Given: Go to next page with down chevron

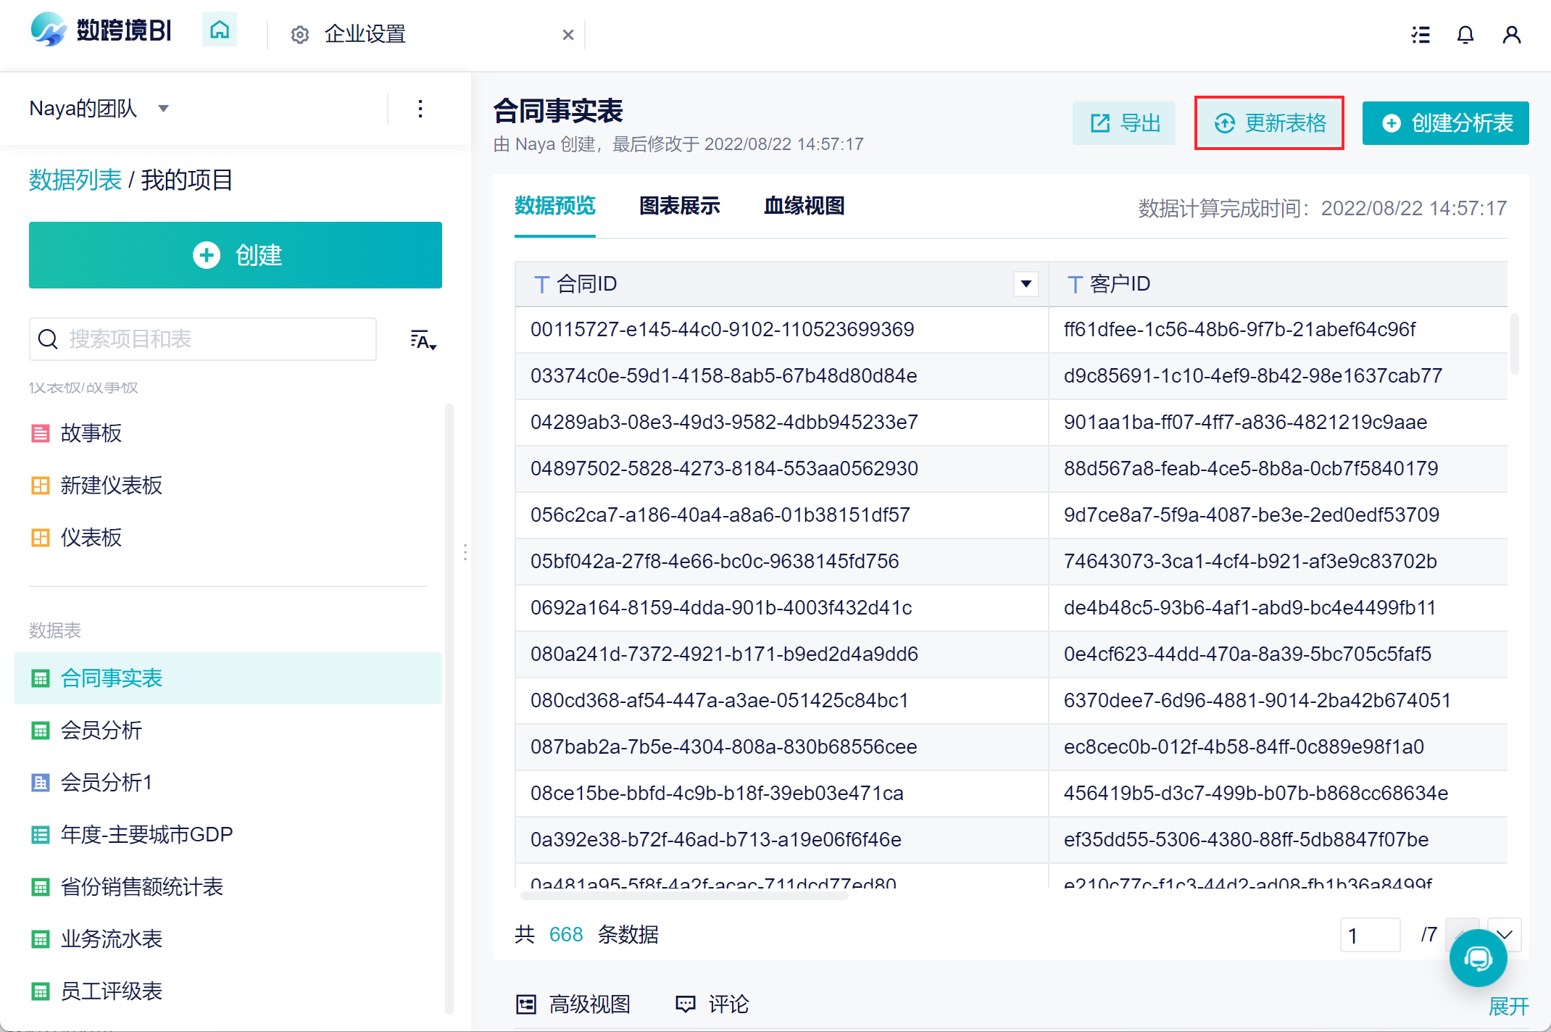Looking at the screenshot, I should click(x=1505, y=935).
